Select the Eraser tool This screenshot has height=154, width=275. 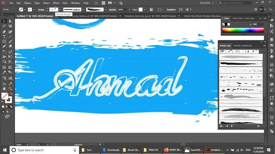tap(10, 46)
